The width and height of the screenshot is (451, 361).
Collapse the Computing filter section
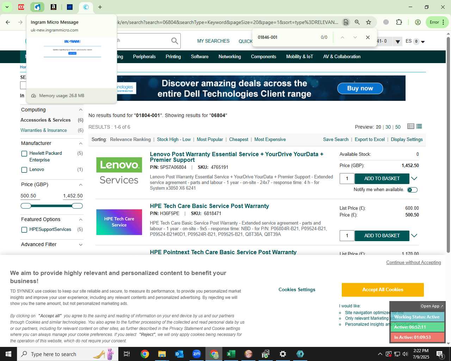tap(81, 110)
